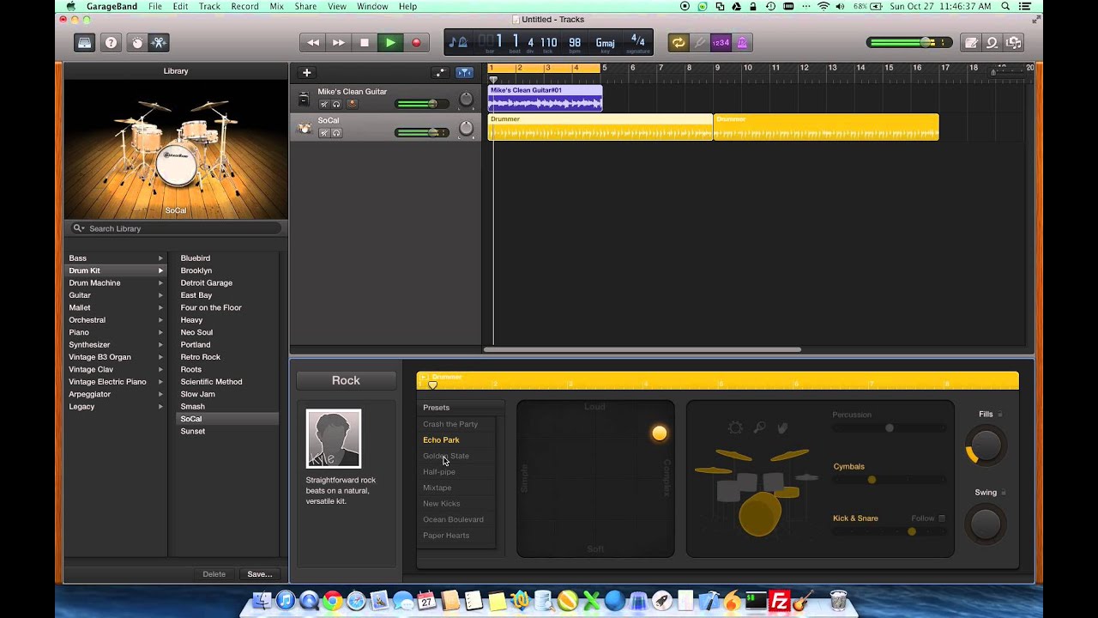Enable input monitoring on Mike's Clean Guitar
1098x618 pixels.
352,104
